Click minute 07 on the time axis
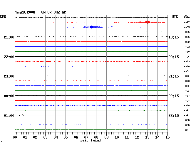The height and width of the screenshot is (145, 191). click(x=86, y=137)
